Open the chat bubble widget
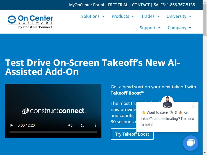 (190, 143)
